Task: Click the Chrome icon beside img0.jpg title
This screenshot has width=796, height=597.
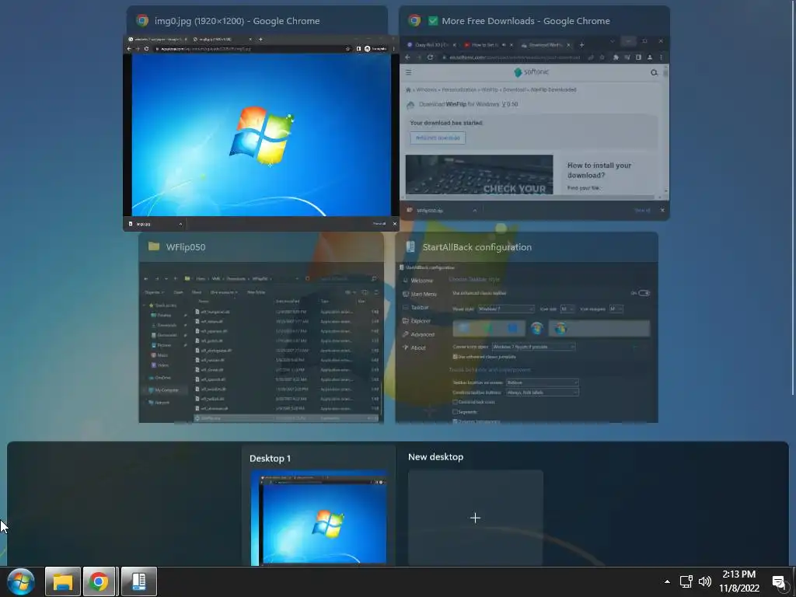Action: 142,20
